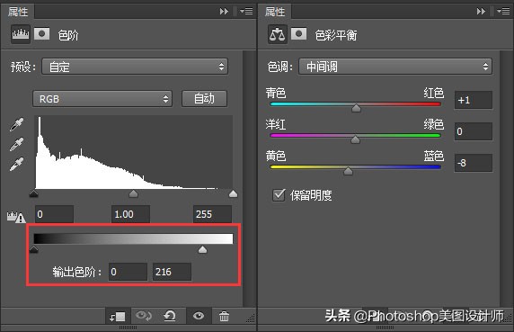The height and width of the screenshot is (332, 514).
Task: View previous state in Levels panel
Action: tap(144, 316)
